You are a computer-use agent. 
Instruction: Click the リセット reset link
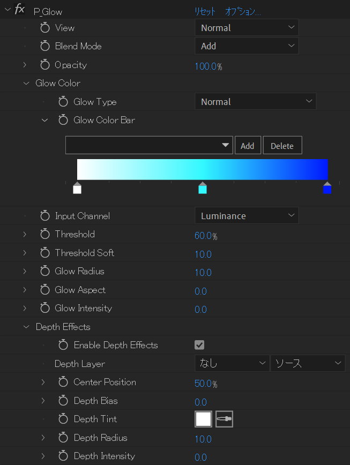205,12
